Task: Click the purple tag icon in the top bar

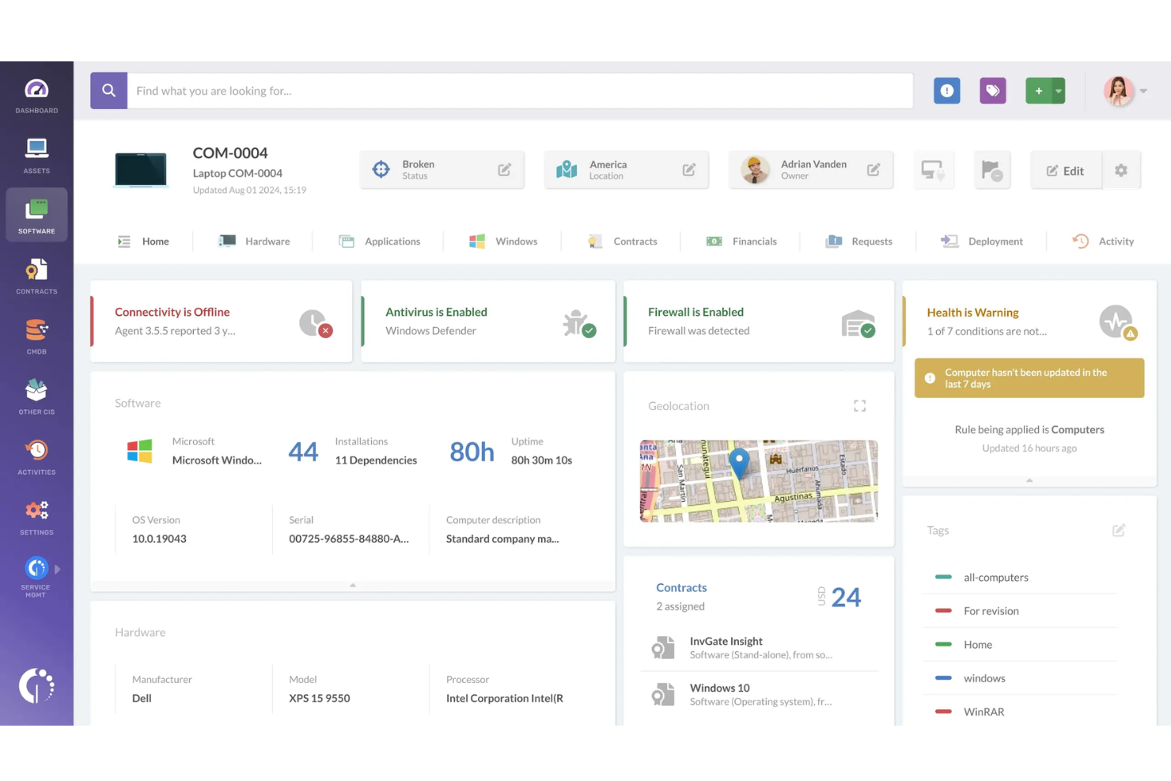Action: 992,90
